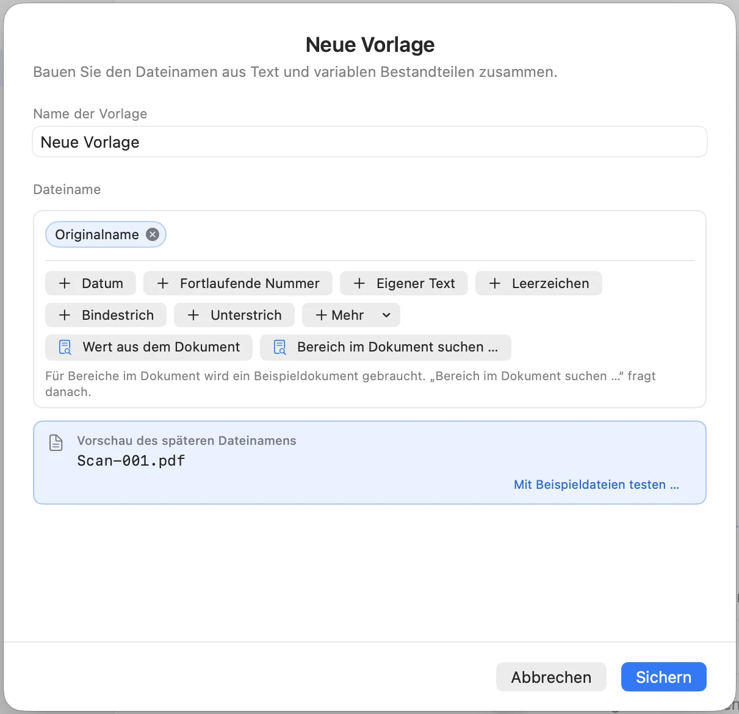Click the Name der Vorlage text field
This screenshot has width=739, height=714.
coord(370,142)
